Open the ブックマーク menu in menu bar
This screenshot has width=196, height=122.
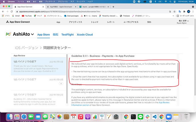(50, 2)
